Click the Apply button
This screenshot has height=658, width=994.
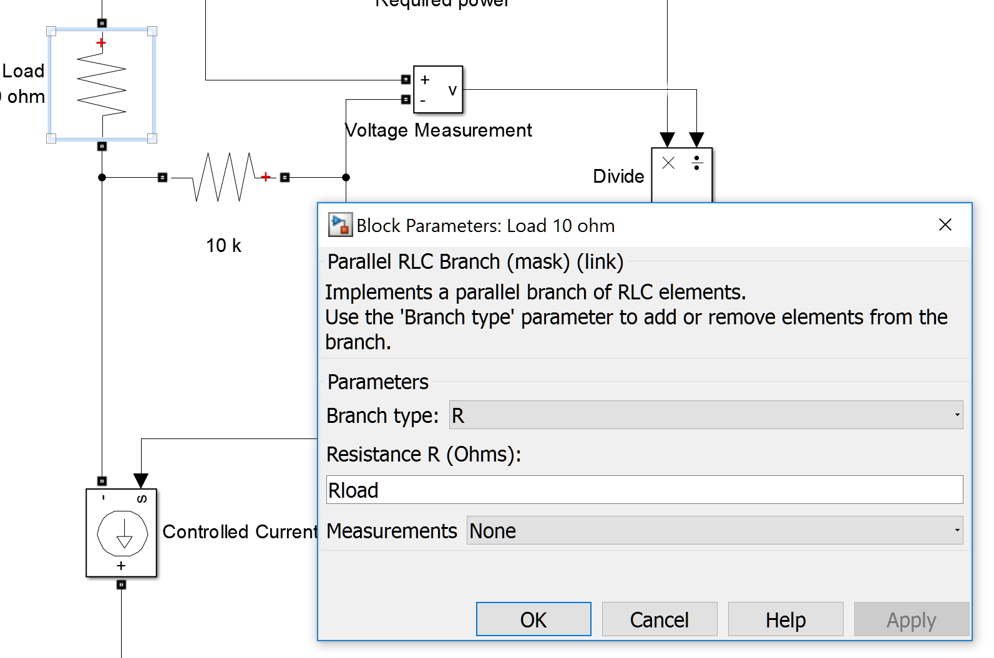pos(911,619)
